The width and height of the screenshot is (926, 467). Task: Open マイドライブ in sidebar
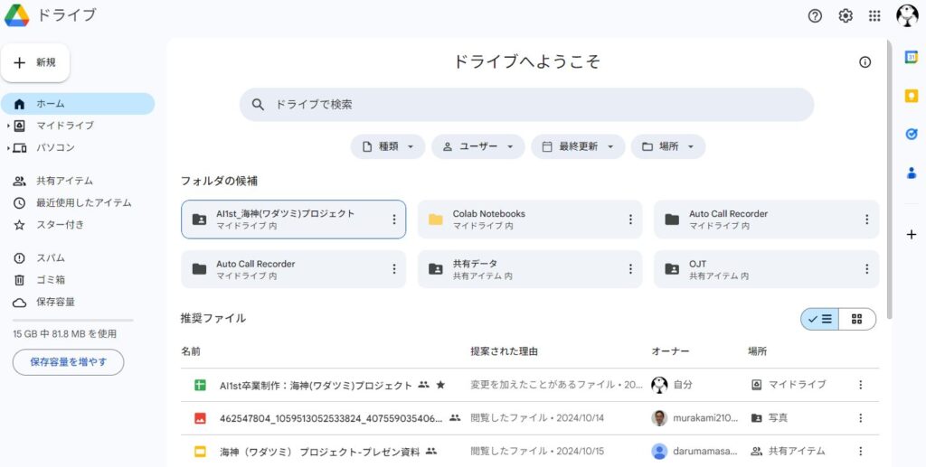click(65, 126)
